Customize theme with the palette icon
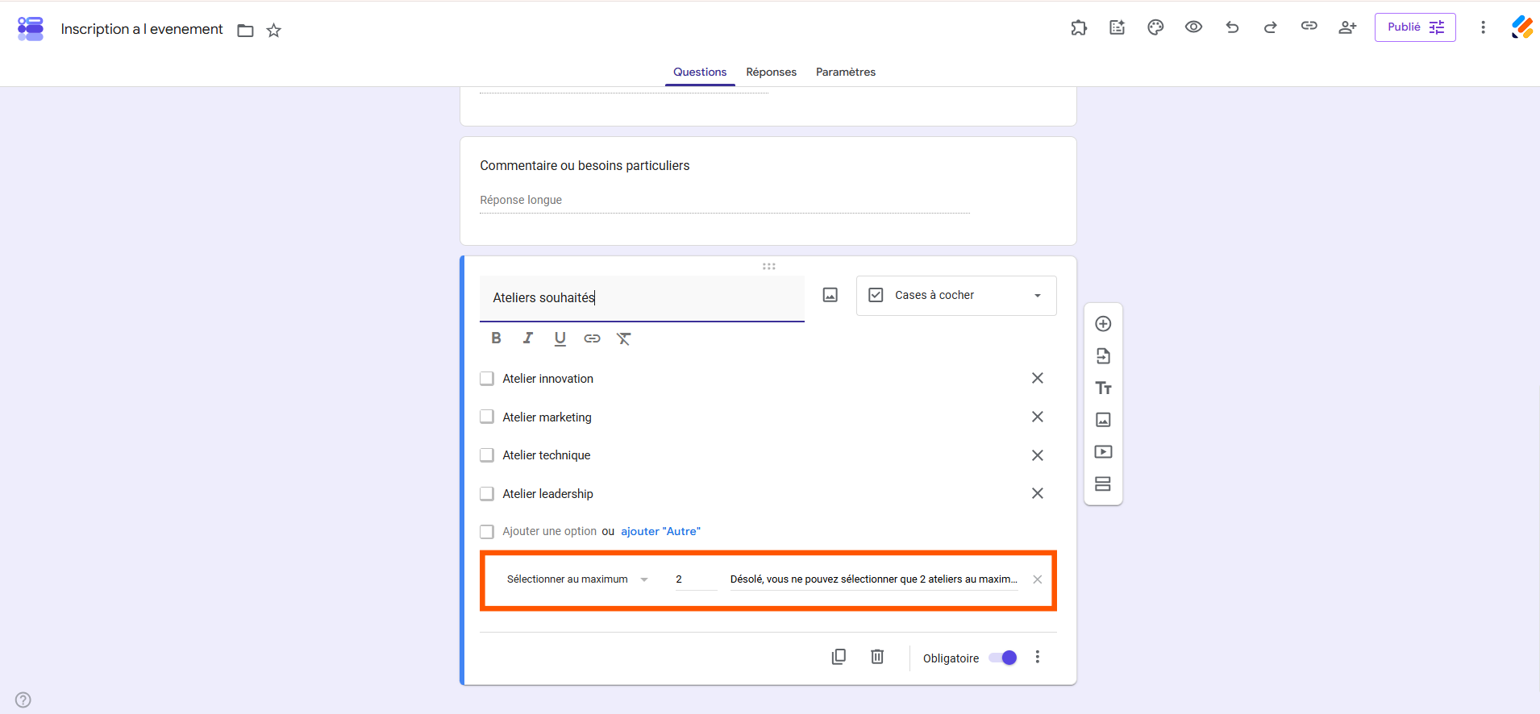 1155,27
